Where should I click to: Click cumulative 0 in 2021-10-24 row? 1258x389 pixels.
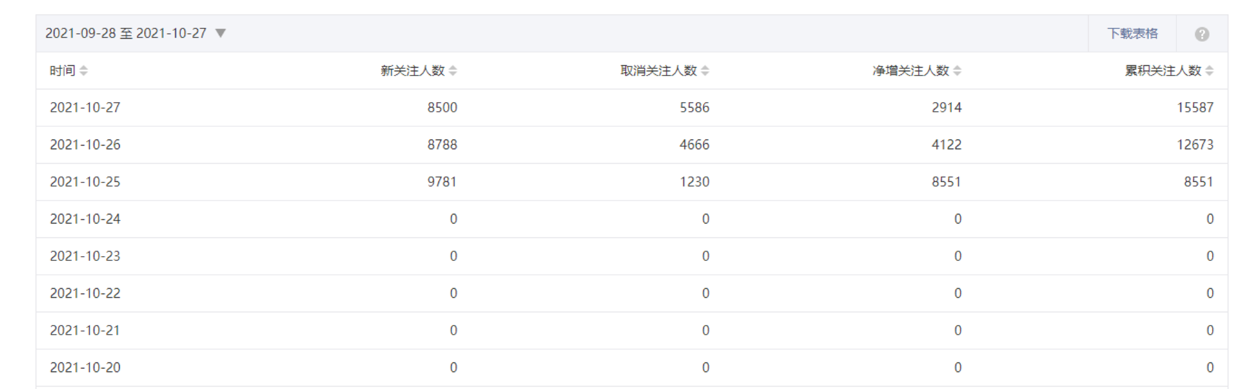[x=1210, y=219]
